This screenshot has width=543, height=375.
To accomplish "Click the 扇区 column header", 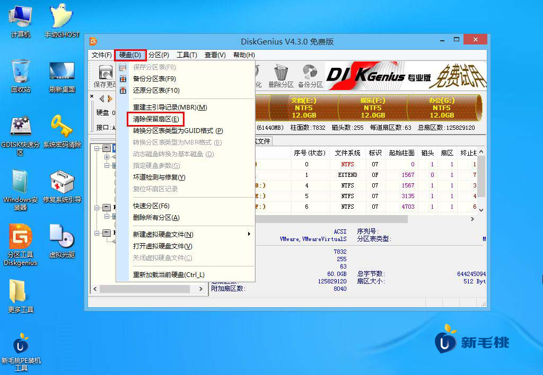I will [x=447, y=153].
